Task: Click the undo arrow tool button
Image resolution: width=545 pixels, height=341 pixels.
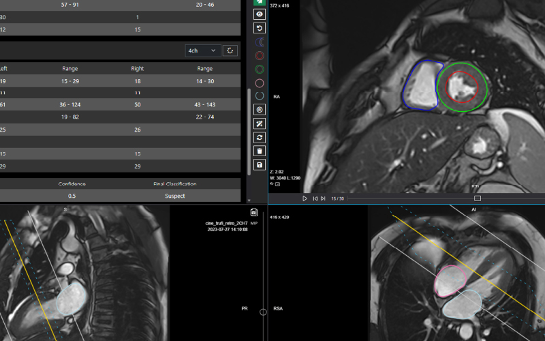Action: [260, 28]
